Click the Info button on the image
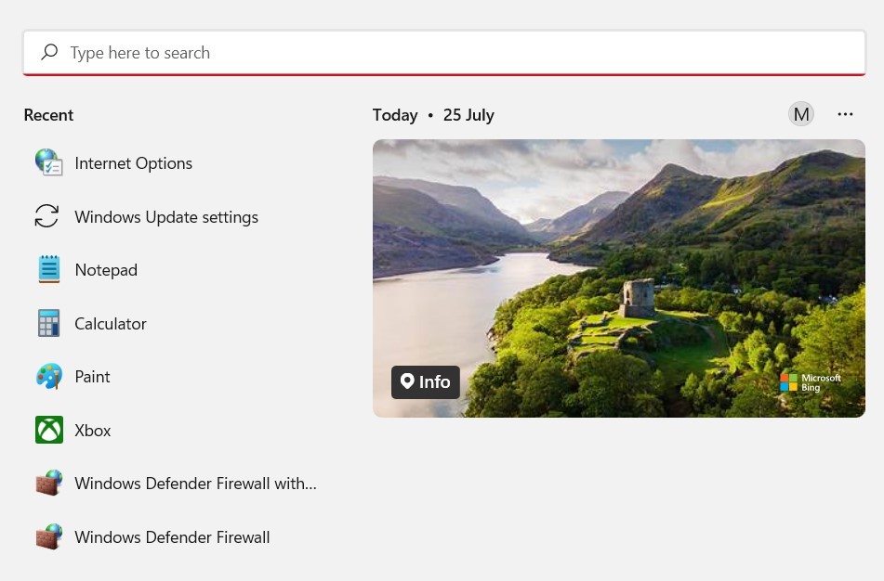 [426, 381]
